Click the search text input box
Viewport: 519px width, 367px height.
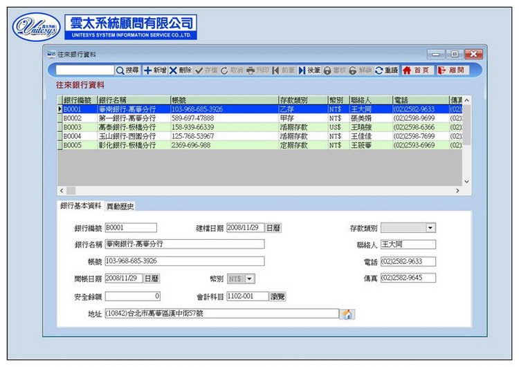click(84, 70)
